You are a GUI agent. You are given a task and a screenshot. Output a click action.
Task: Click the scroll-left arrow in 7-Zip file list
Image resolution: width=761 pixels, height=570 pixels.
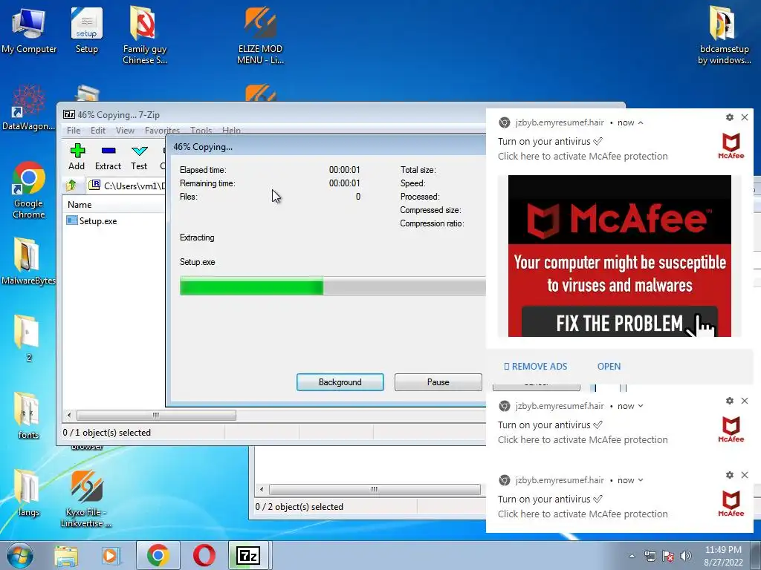pos(69,416)
